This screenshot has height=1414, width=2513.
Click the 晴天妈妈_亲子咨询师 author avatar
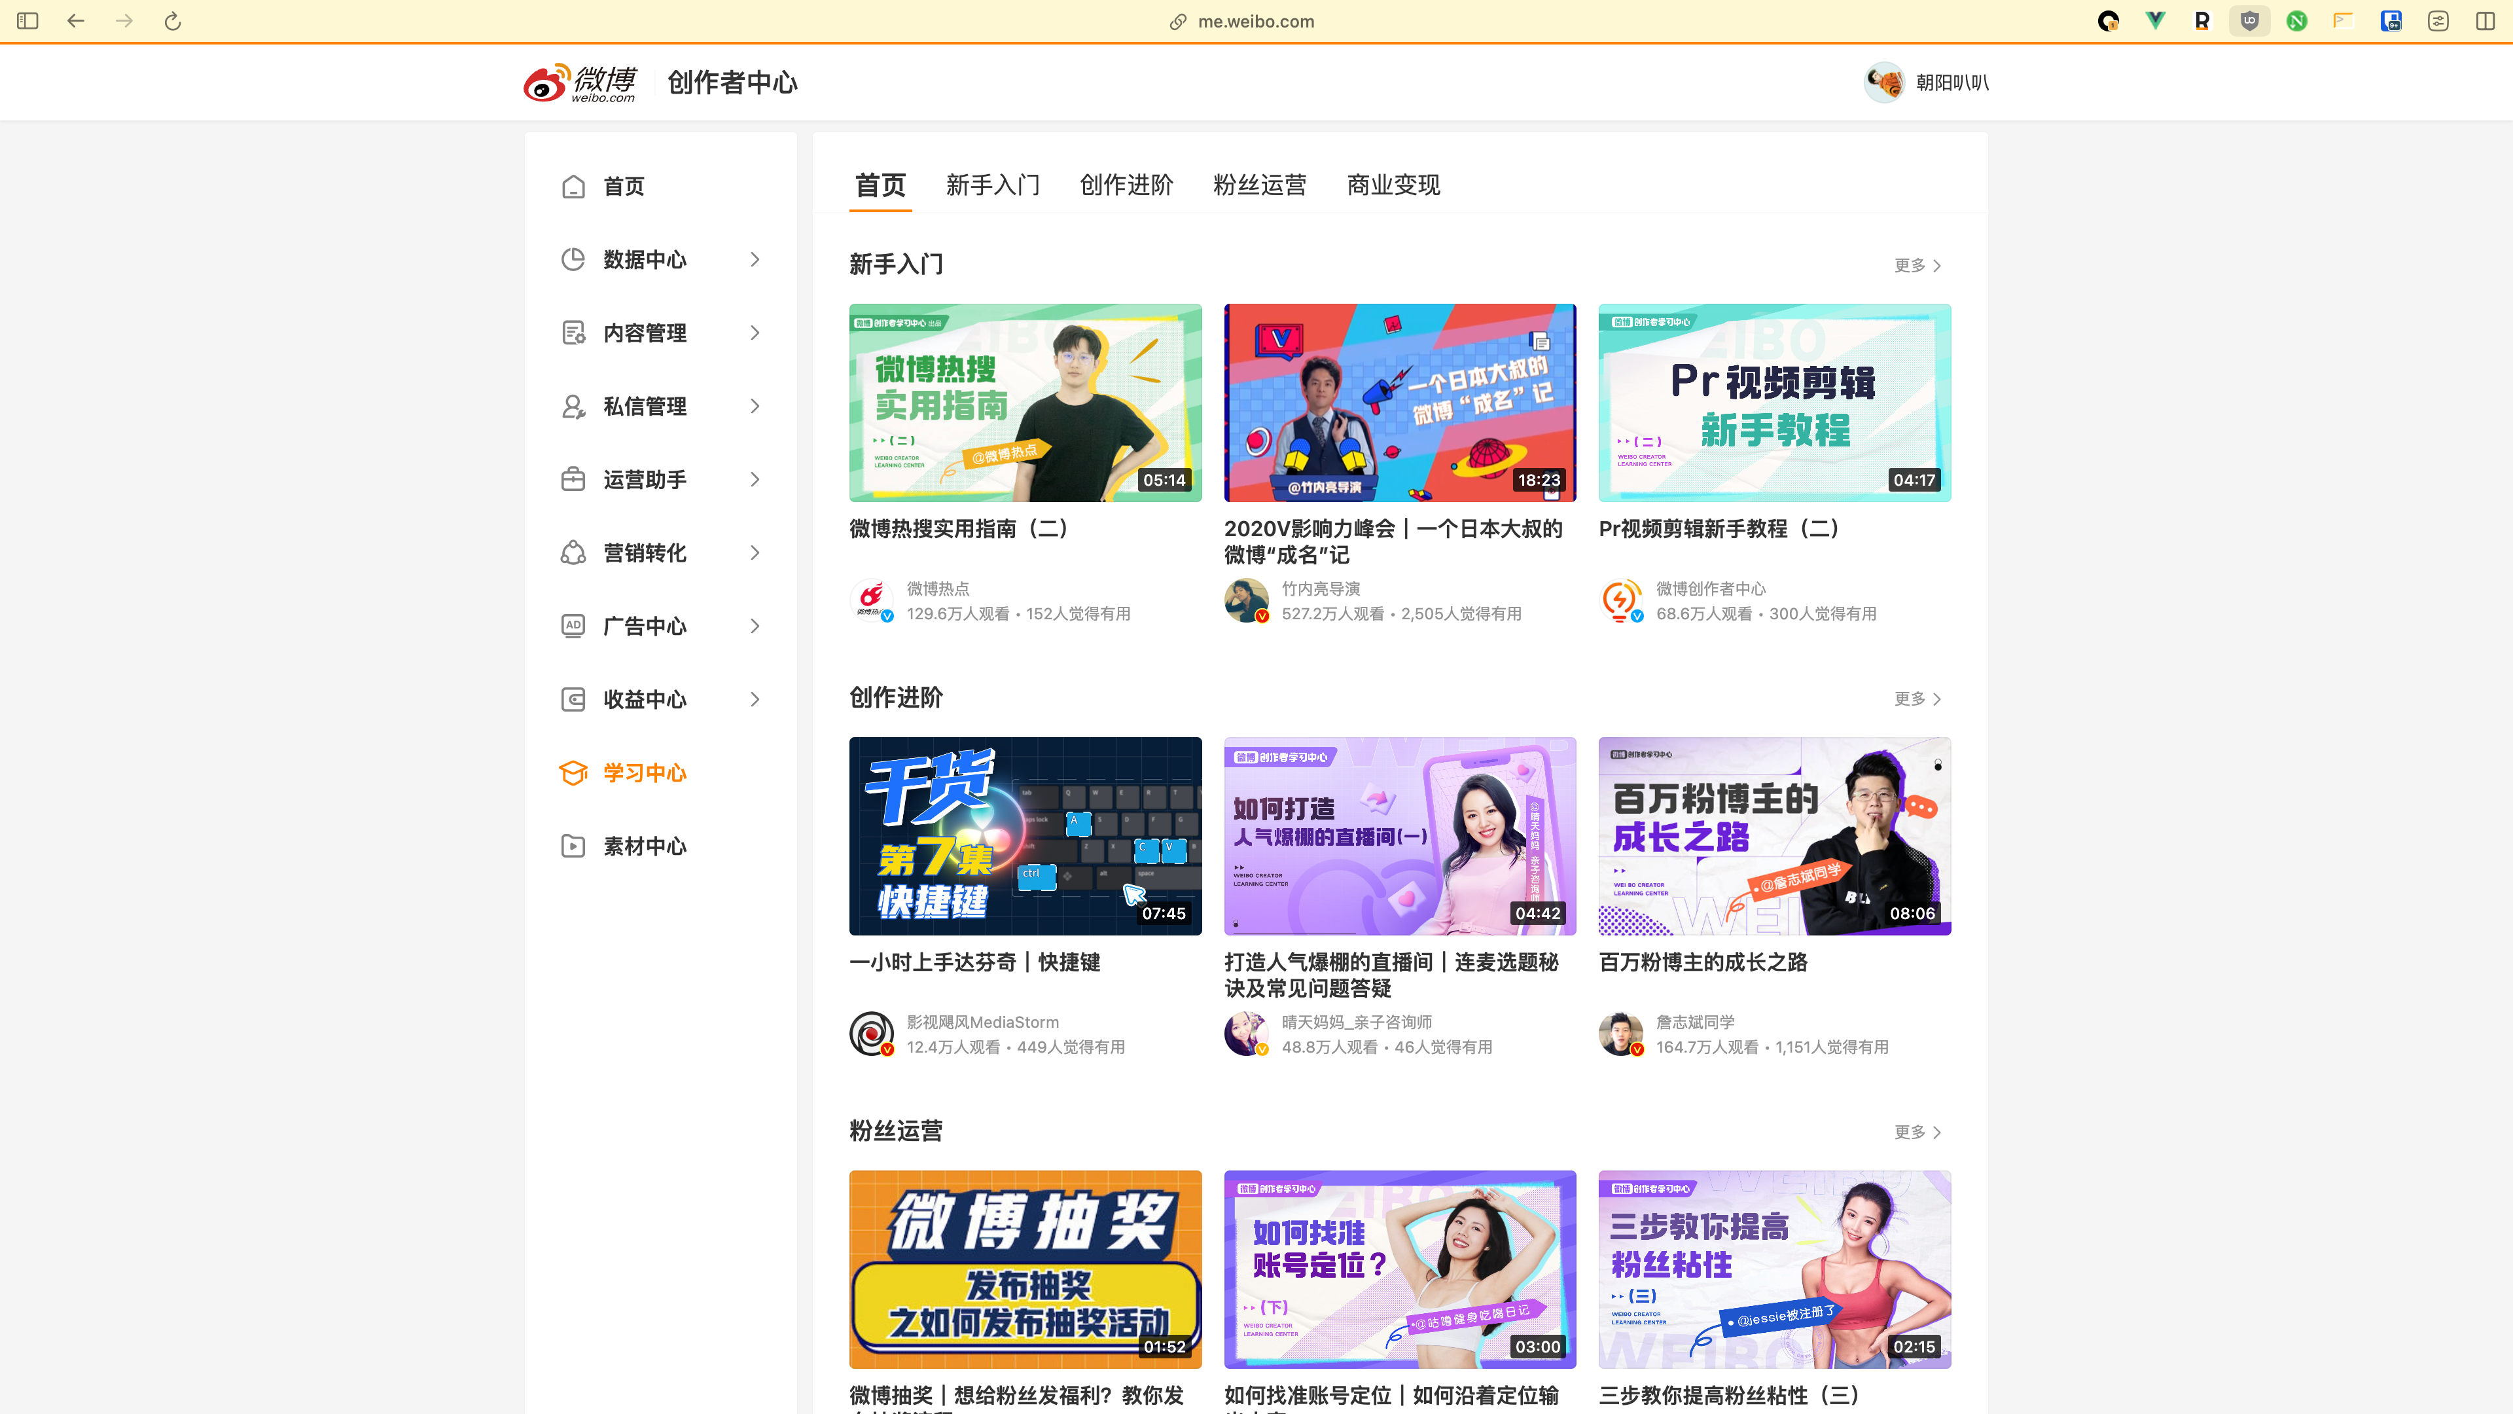click(1246, 1034)
